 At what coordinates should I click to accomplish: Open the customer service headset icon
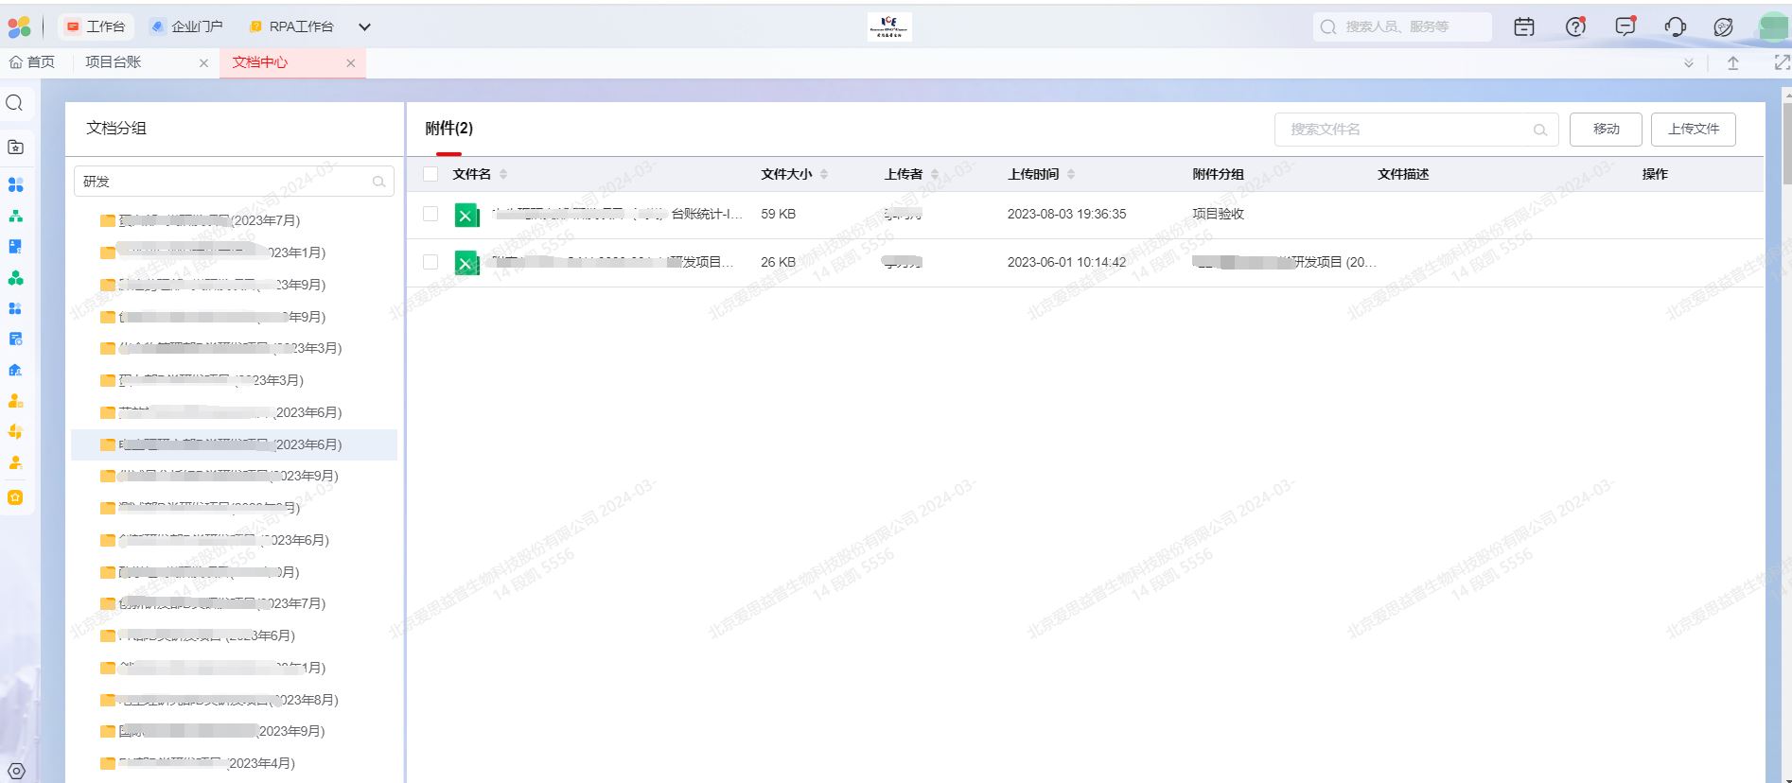point(1675,27)
